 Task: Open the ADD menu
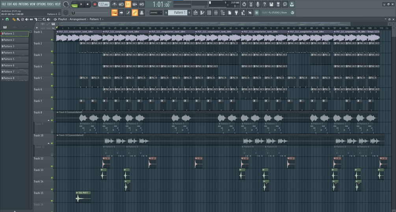point(15,4)
